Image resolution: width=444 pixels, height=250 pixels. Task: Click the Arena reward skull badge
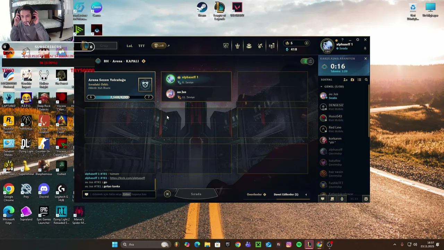(x=145, y=84)
